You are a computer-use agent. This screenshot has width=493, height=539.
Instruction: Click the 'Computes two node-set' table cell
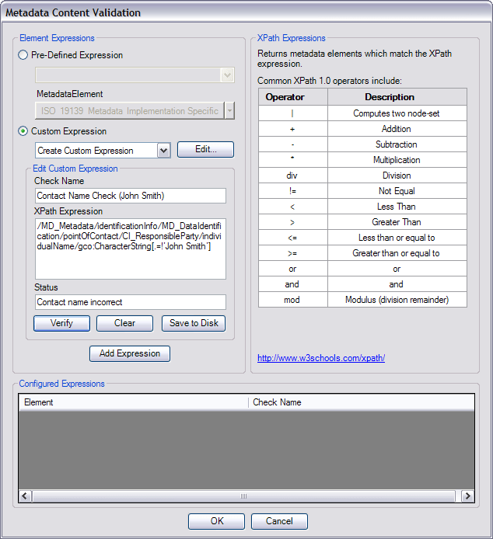[x=397, y=113]
